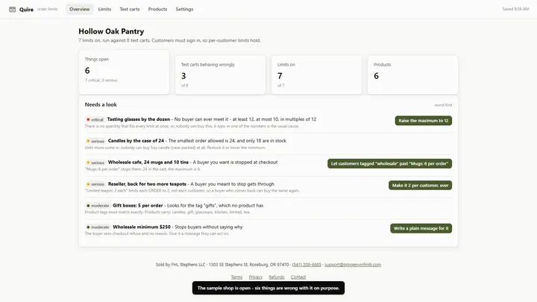The width and height of the screenshot is (537, 302).
Task: Click the wholesale Mugs exception button
Action: click(x=389, y=163)
